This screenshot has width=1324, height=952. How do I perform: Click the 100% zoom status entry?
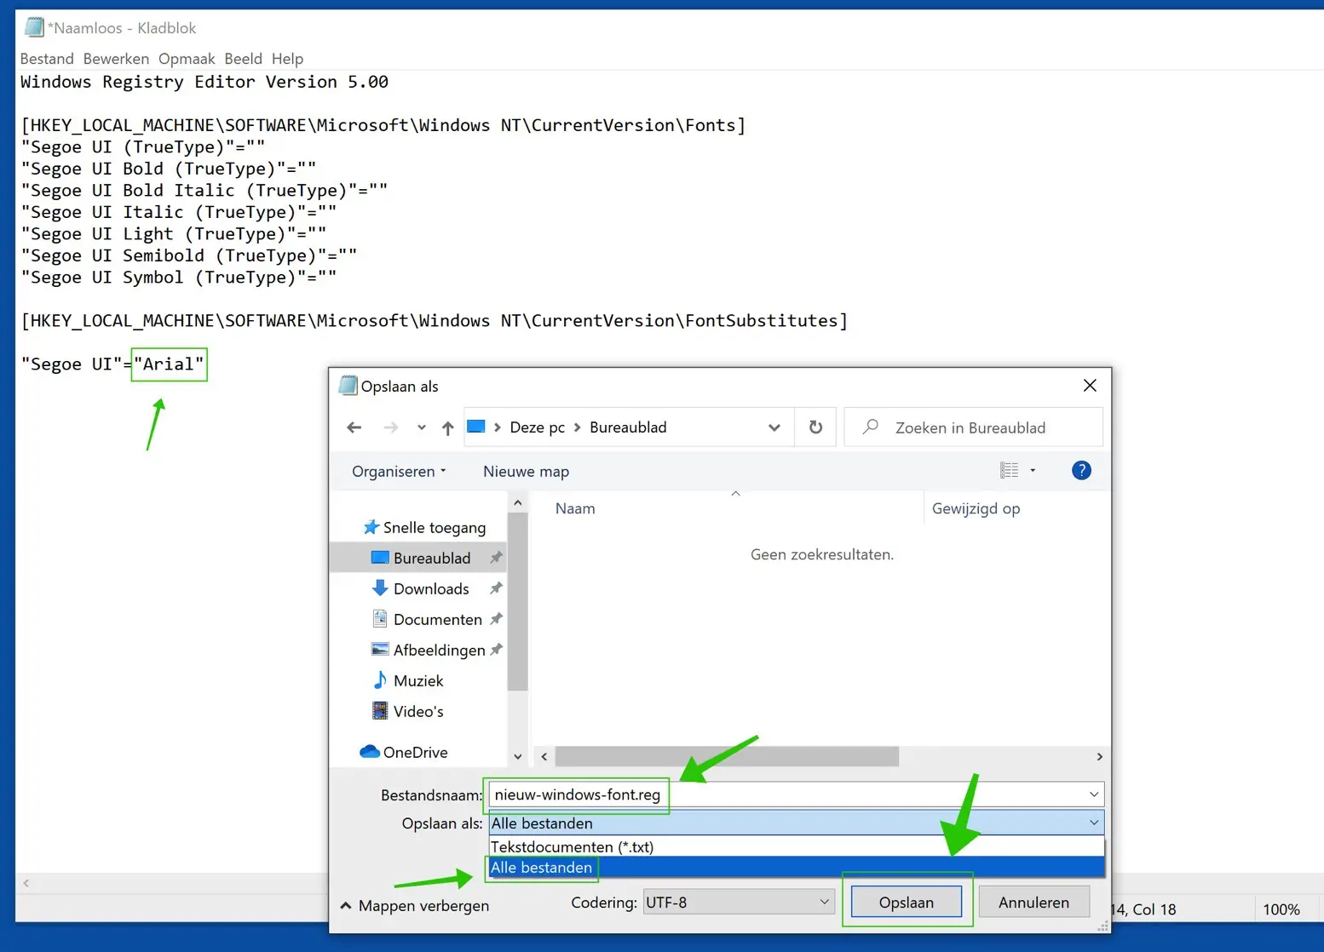(x=1281, y=909)
